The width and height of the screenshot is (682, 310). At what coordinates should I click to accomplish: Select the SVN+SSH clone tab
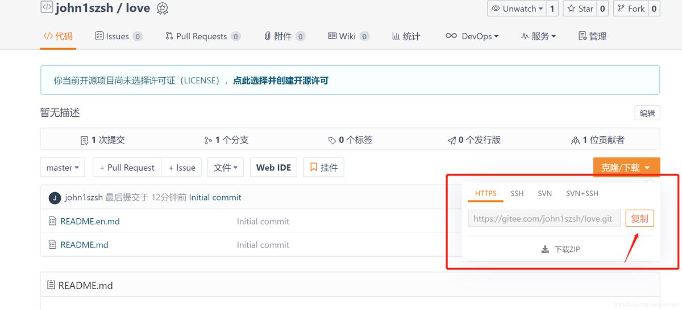(x=582, y=193)
